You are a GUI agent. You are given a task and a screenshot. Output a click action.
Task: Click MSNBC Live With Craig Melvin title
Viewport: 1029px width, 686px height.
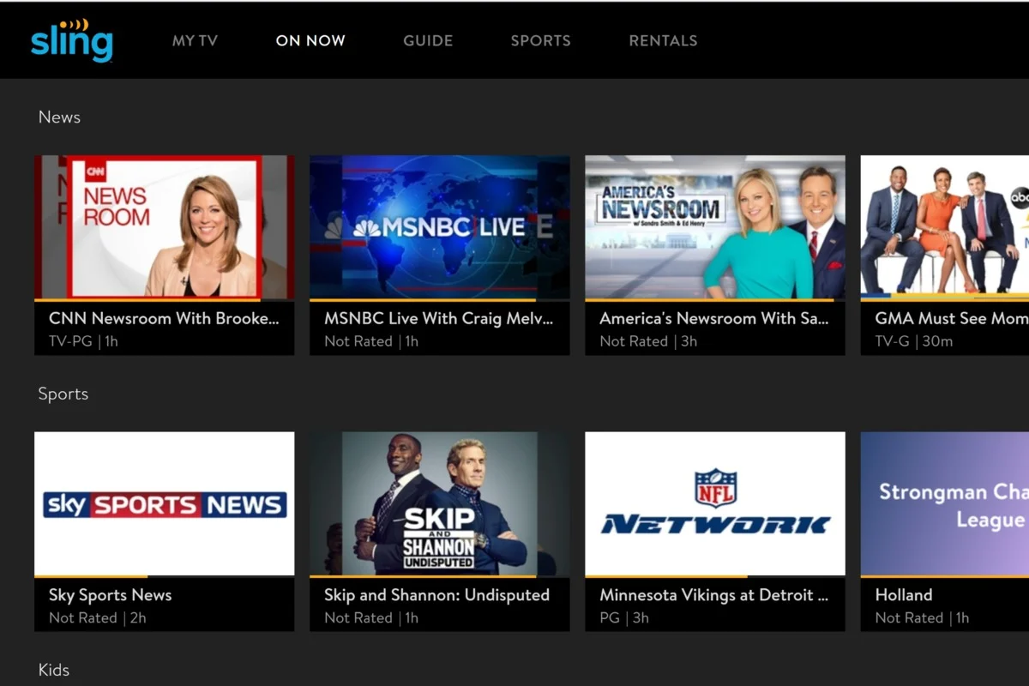click(x=439, y=318)
